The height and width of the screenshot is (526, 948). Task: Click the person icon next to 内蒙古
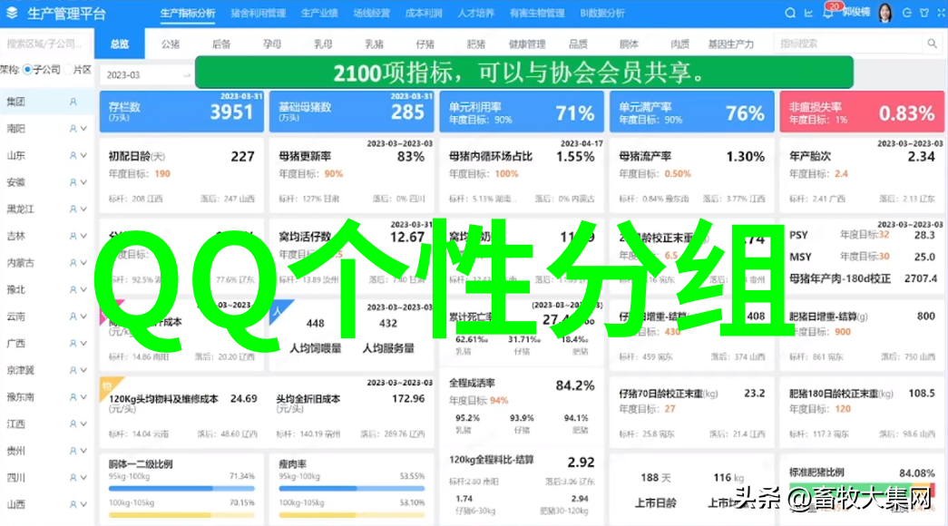[73, 263]
